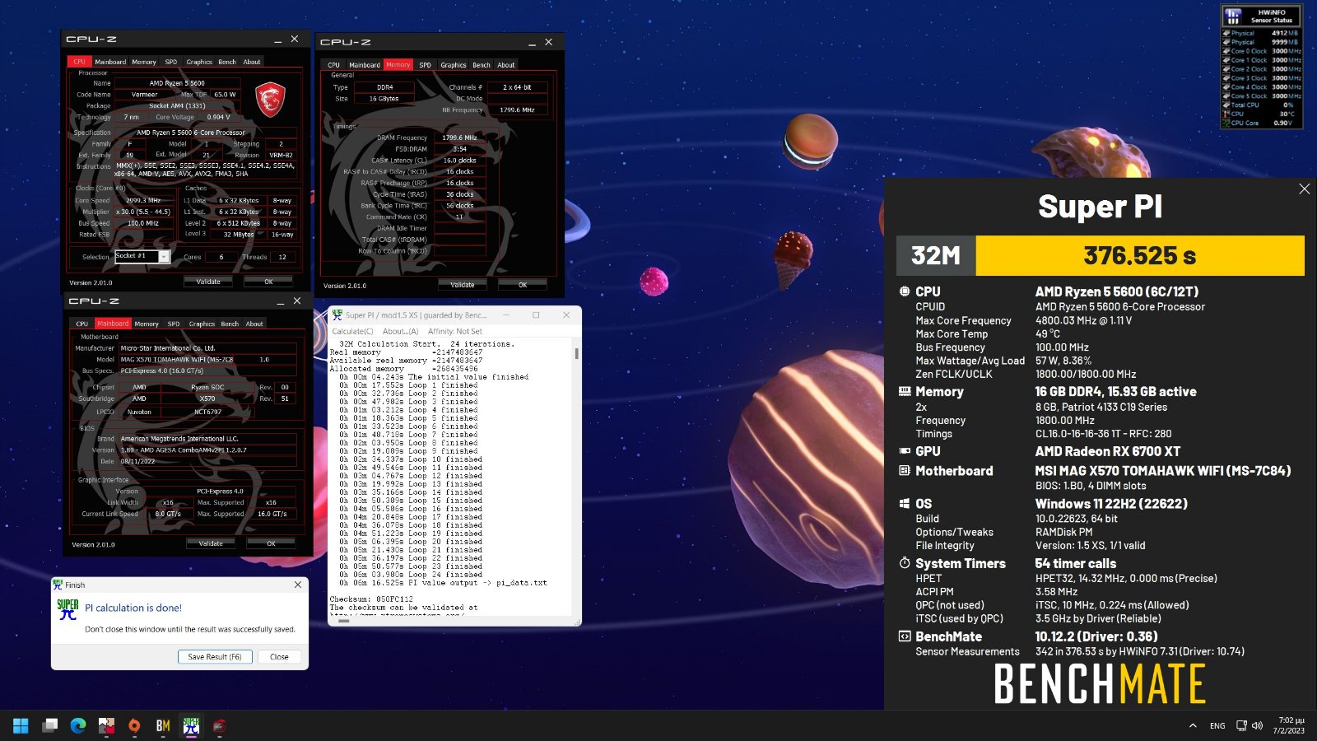Image resolution: width=1317 pixels, height=741 pixels.
Task: Open Memory tab in top-left CPU-Z window
Action: click(x=144, y=62)
